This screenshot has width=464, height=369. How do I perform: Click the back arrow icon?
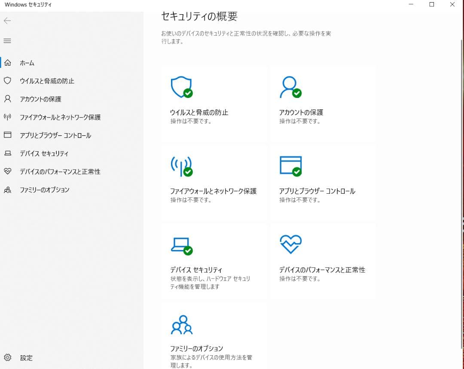pyautogui.click(x=7, y=21)
